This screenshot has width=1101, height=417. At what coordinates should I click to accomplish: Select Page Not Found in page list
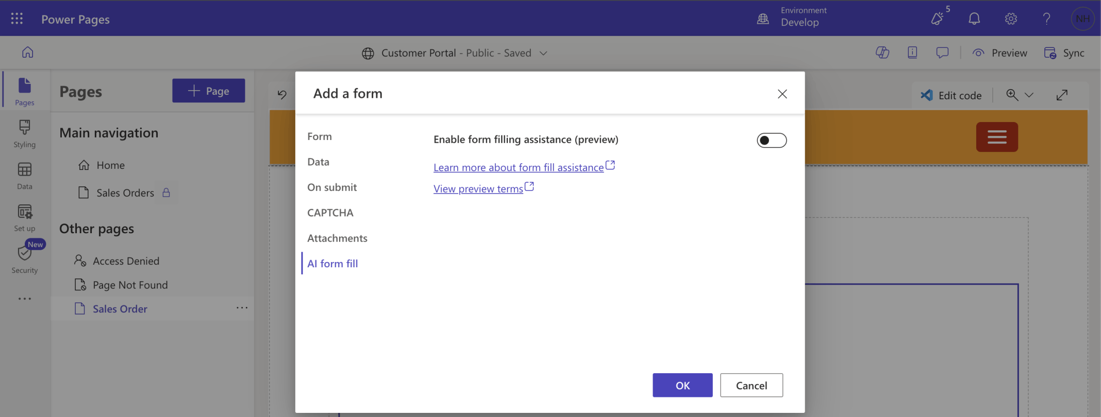(x=130, y=285)
